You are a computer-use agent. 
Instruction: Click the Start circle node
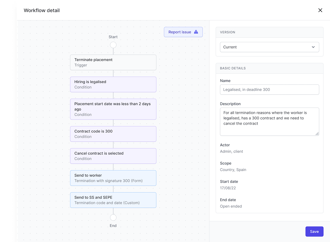pos(113,45)
